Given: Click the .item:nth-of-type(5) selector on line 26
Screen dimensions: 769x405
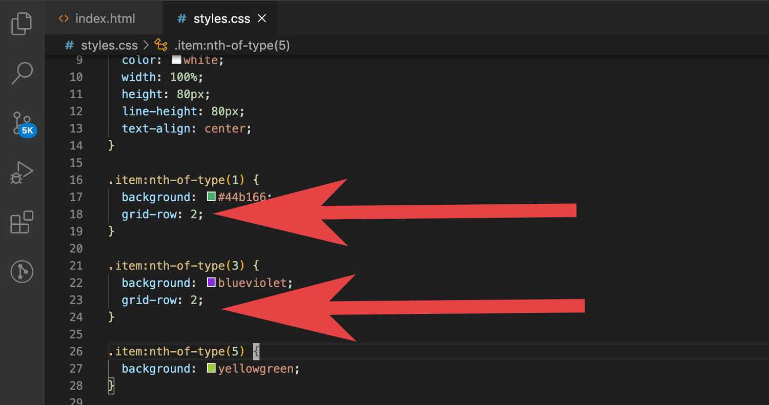Looking at the screenshot, I should pos(176,351).
